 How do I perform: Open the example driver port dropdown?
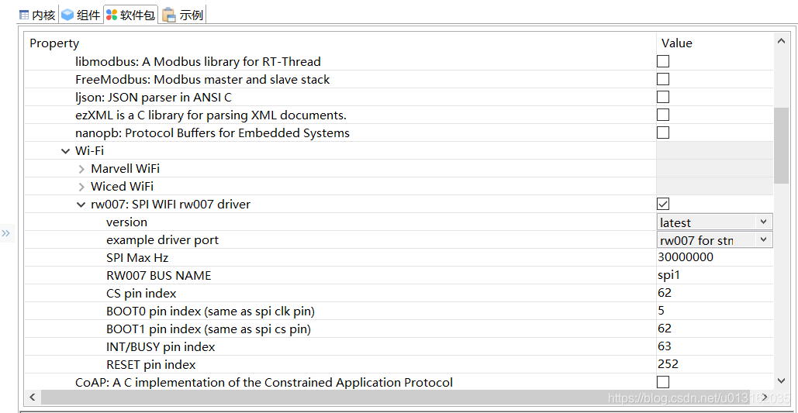pyautogui.click(x=714, y=239)
